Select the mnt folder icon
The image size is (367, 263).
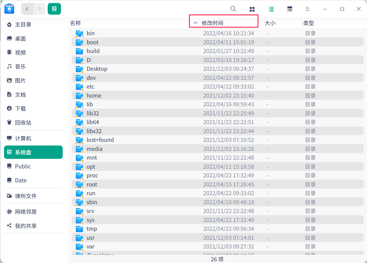pos(79,158)
